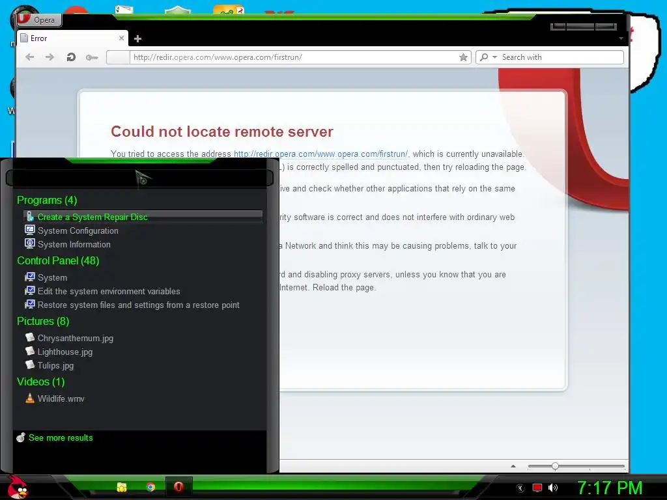Open System Information result
The width and height of the screenshot is (667, 500).
[74, 245]
